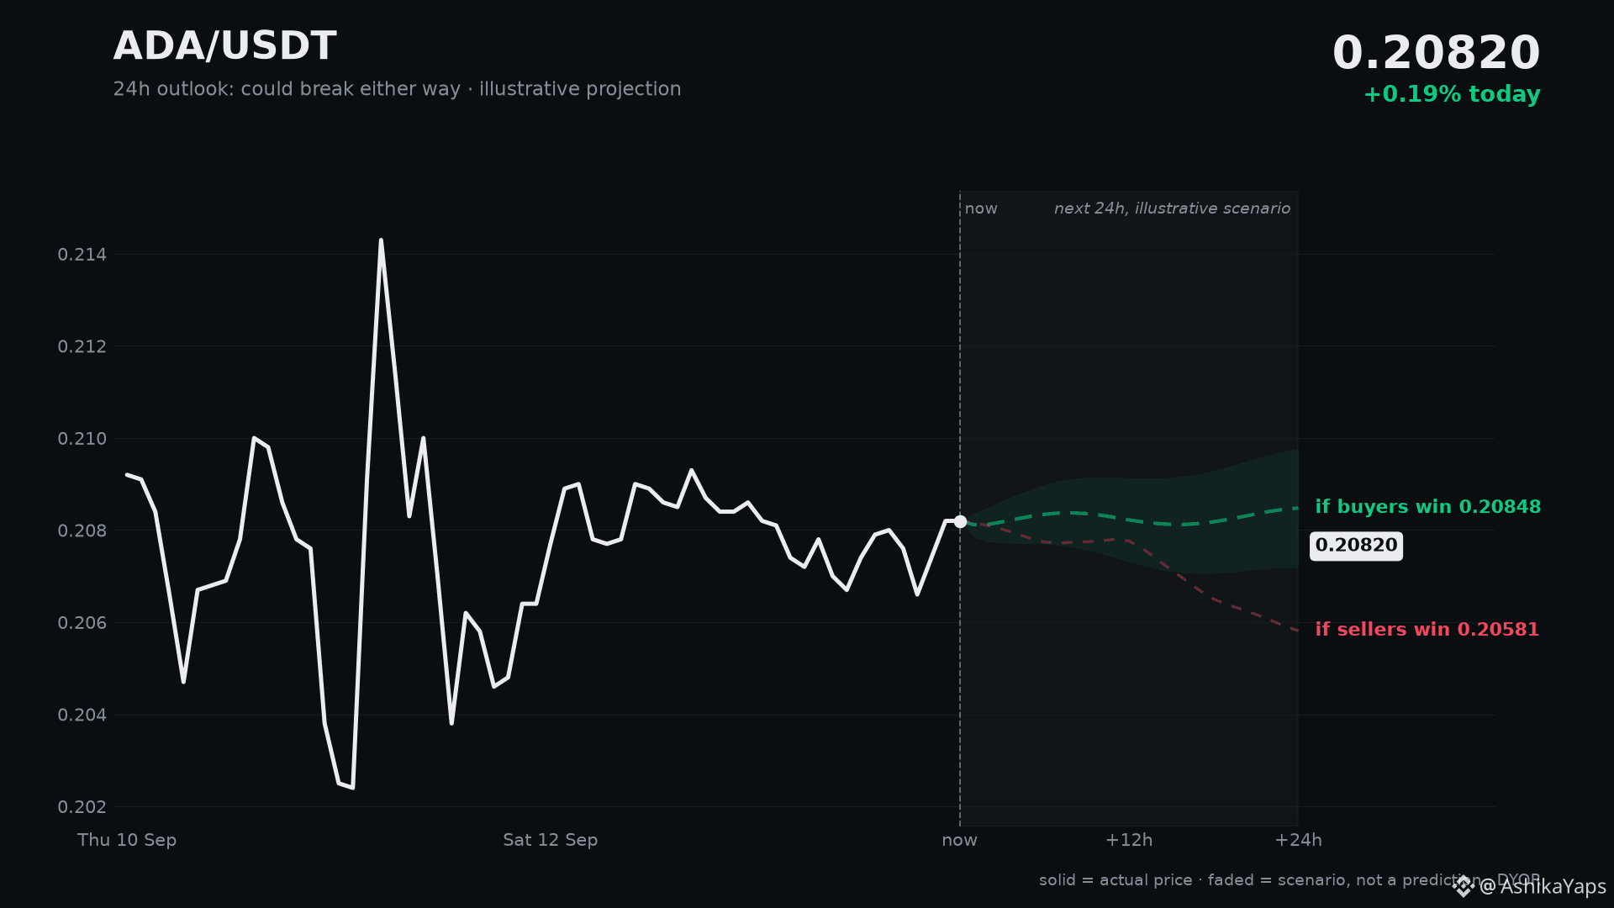Click the 'now' label on the x-axis
1614x908 pixels.
pos(959,840)
